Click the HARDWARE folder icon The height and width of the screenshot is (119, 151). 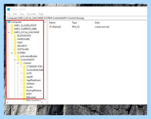tap(15, 39)
